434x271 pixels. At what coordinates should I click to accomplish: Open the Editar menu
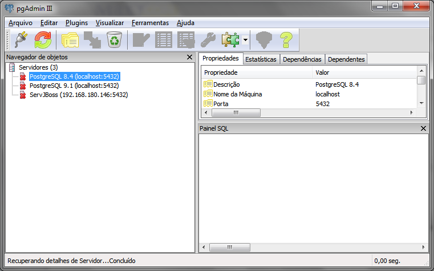click(x=49, y=23)
